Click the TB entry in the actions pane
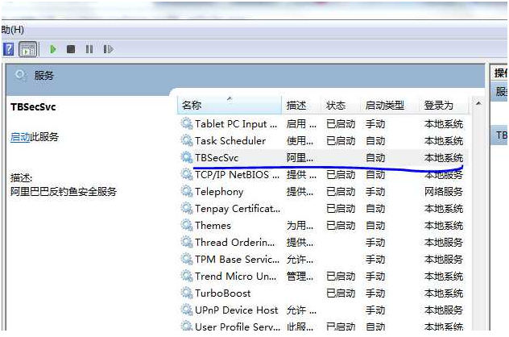The image size is (509, 337). [501, 135]
